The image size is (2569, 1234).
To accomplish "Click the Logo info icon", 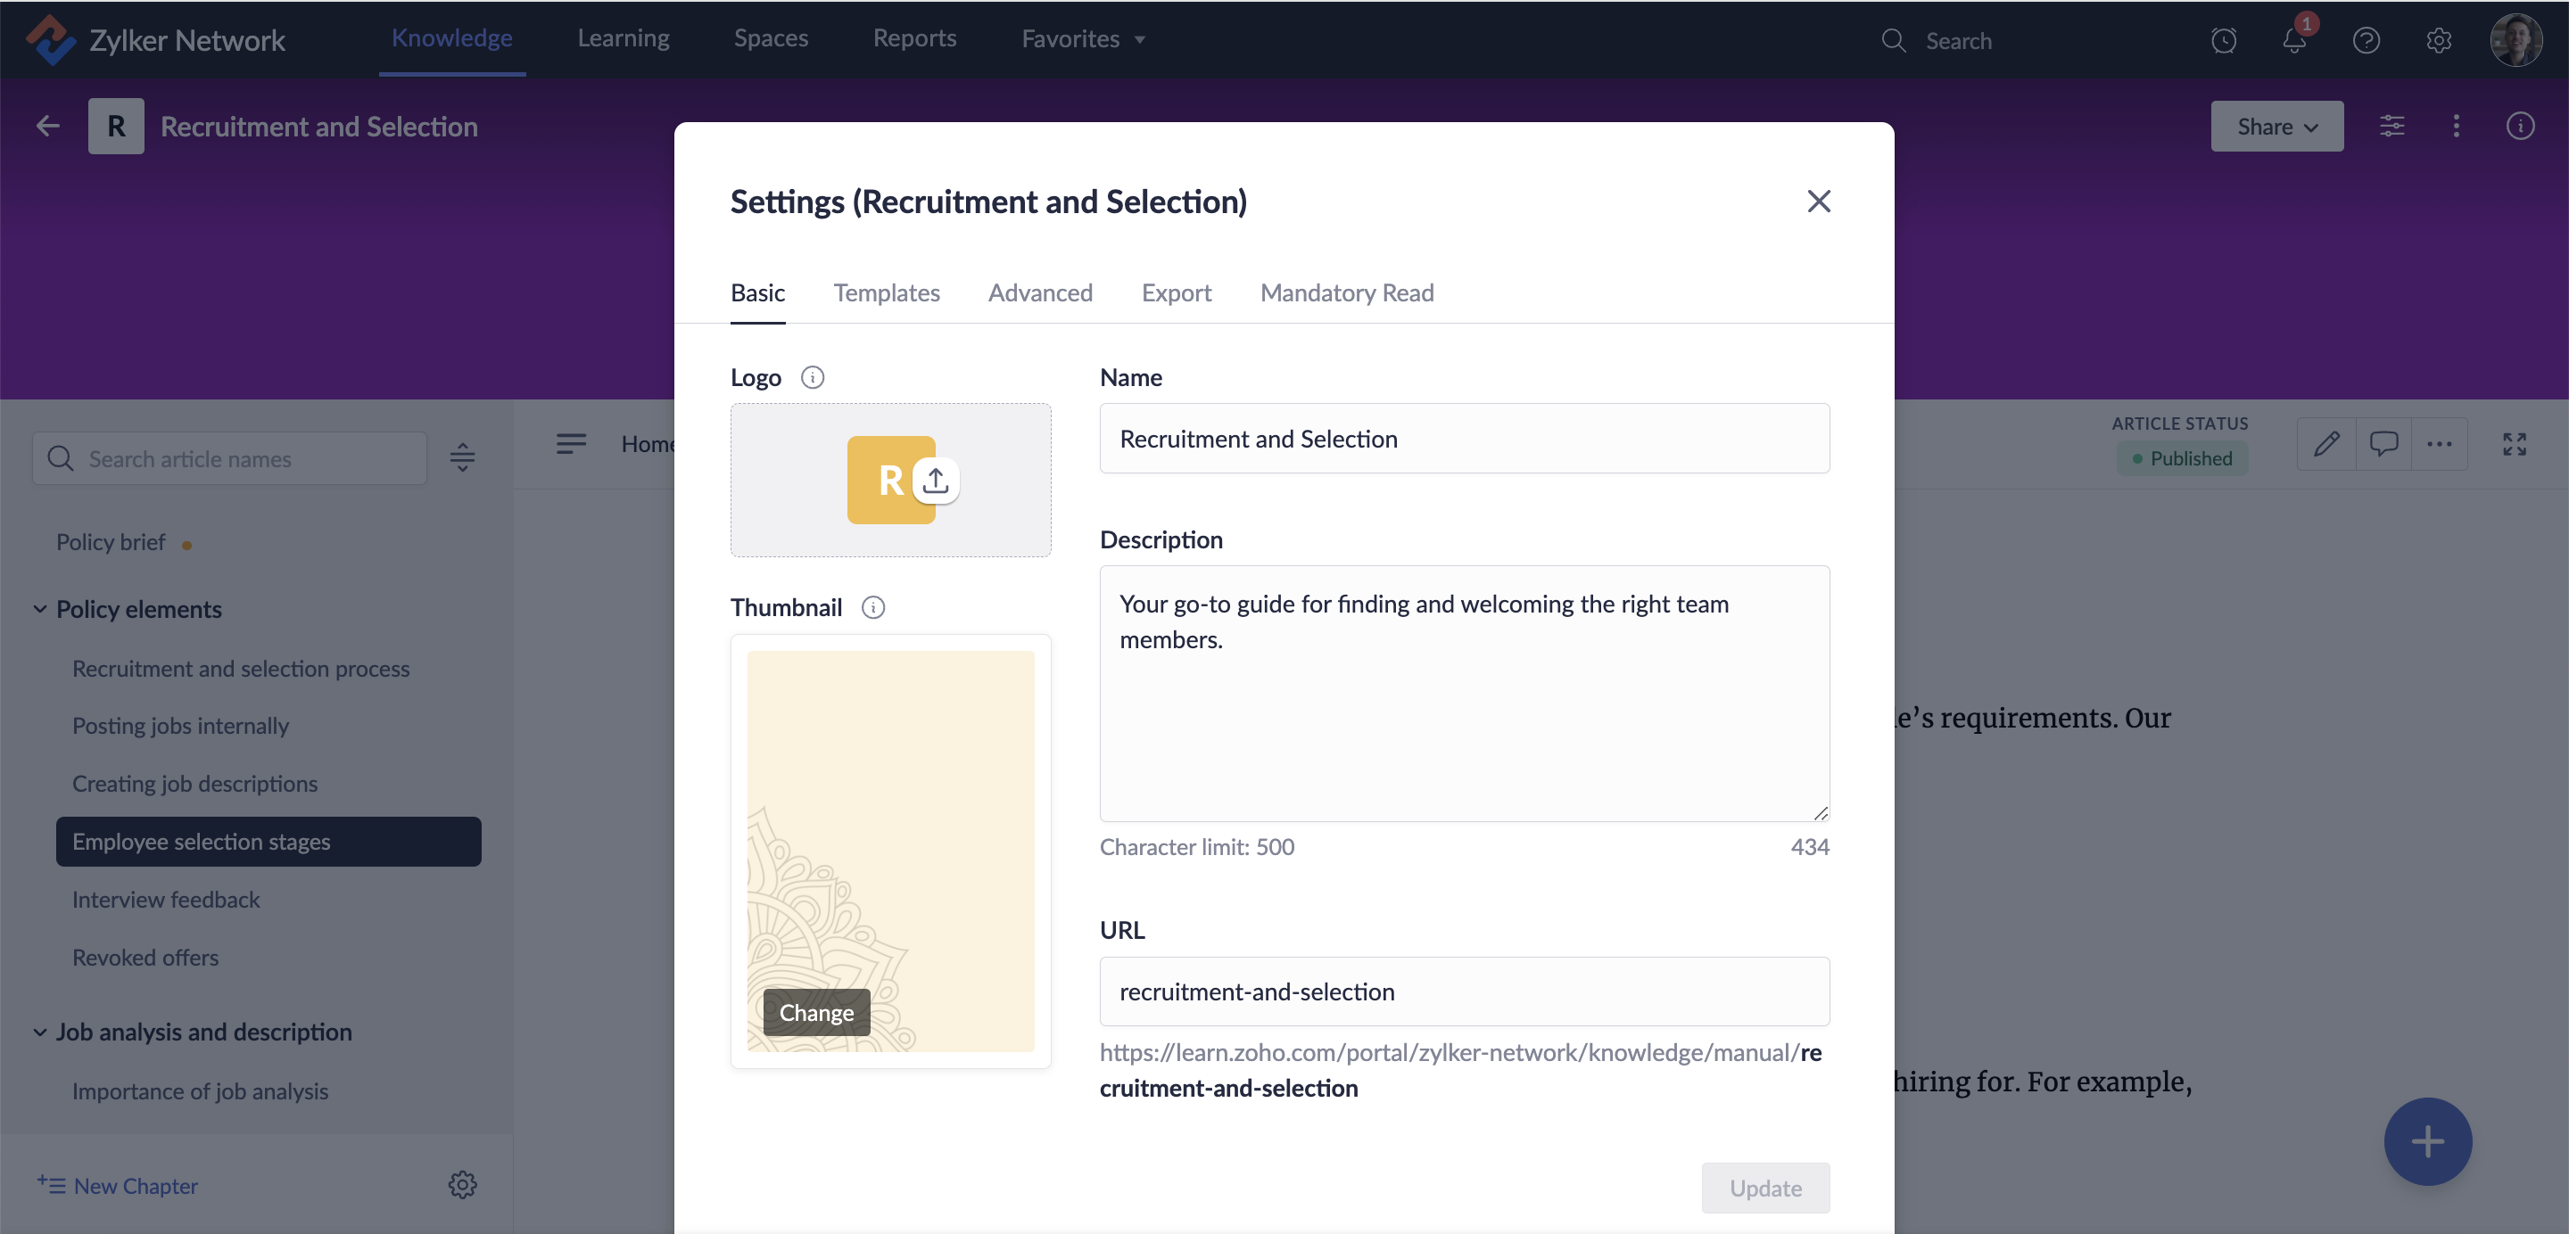I will click(812, 378).
